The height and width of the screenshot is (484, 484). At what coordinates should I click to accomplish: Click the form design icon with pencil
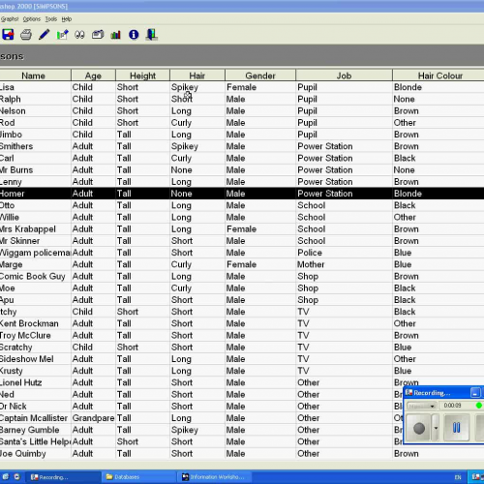(x=62, y=35)
